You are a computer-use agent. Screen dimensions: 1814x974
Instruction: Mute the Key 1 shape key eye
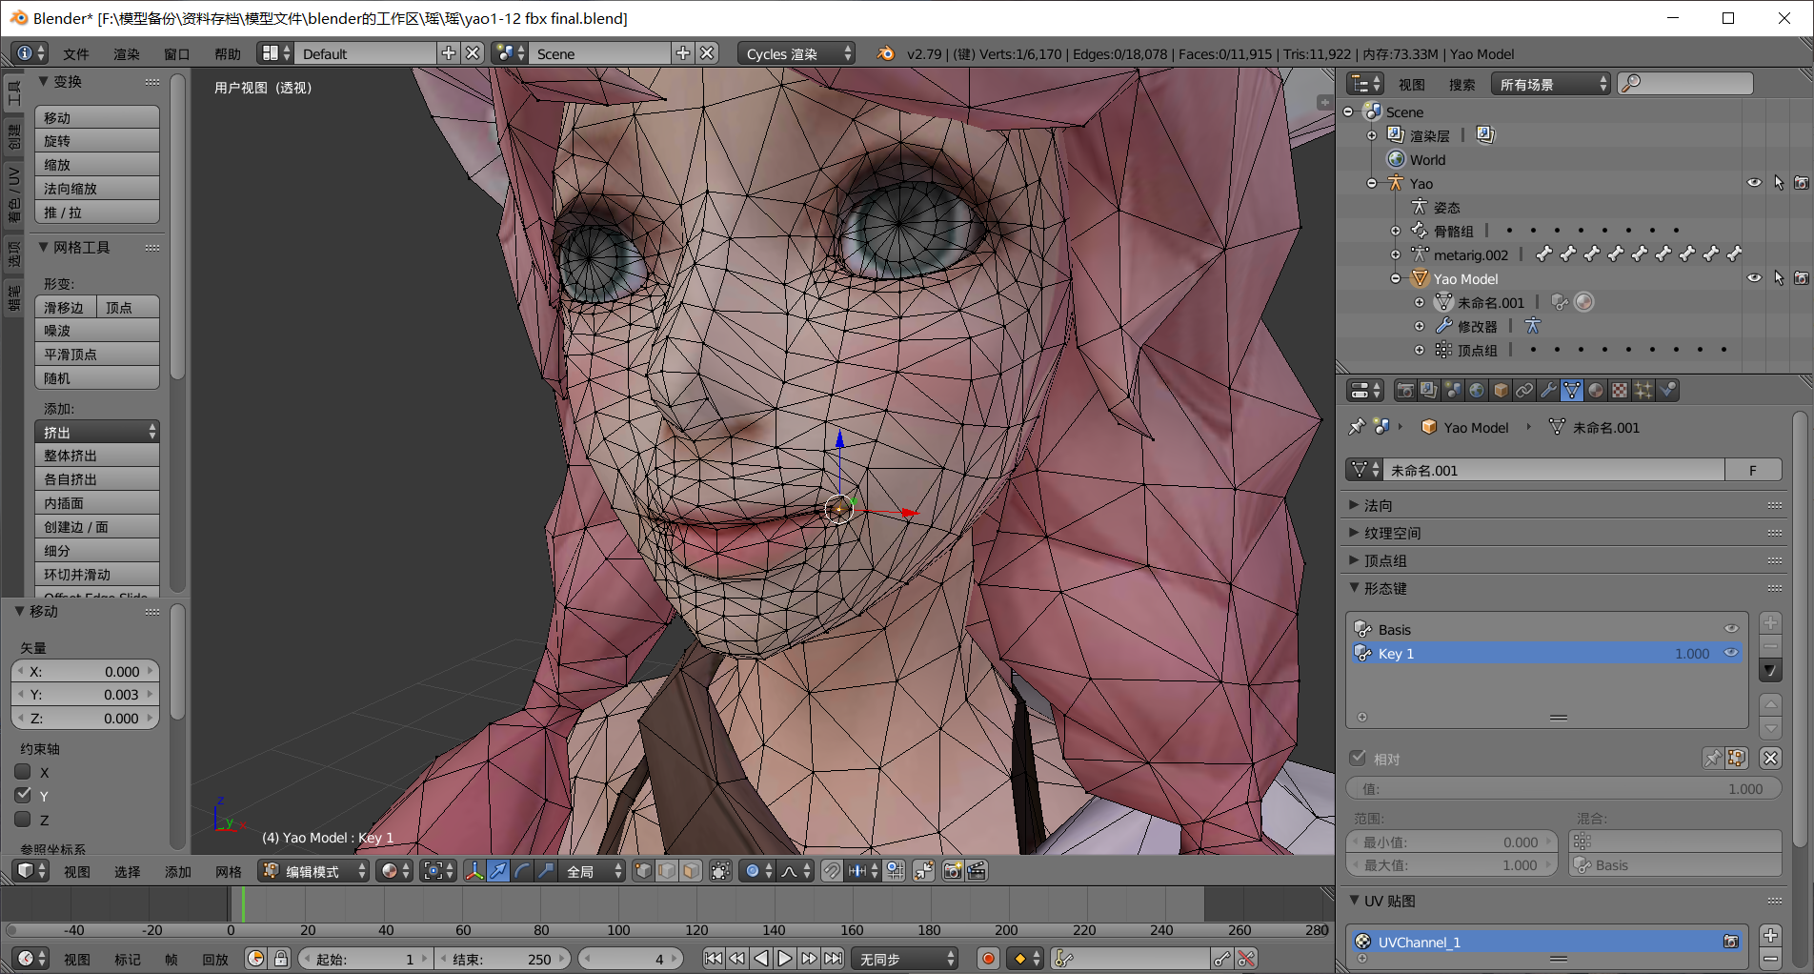click(1731, 653)
